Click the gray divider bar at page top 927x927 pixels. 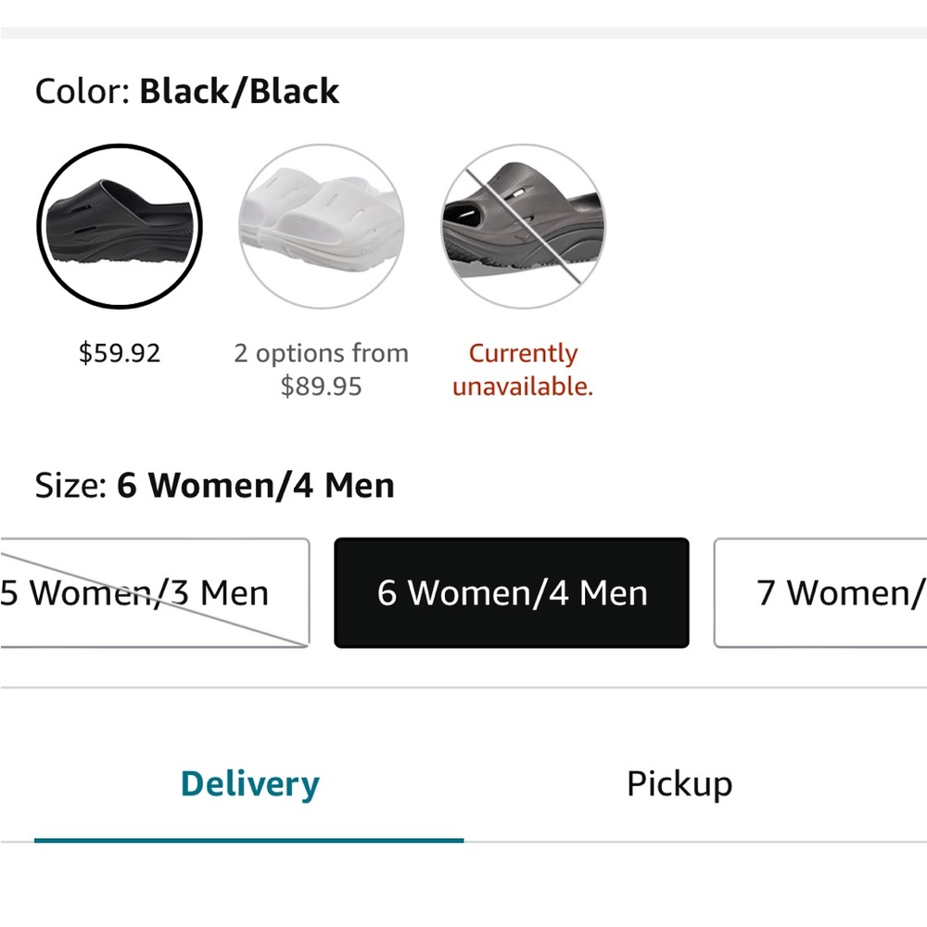coord(463,33)
